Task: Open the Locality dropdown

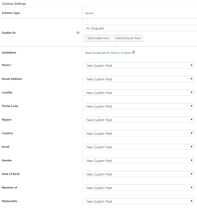Action: coord(140,93)
